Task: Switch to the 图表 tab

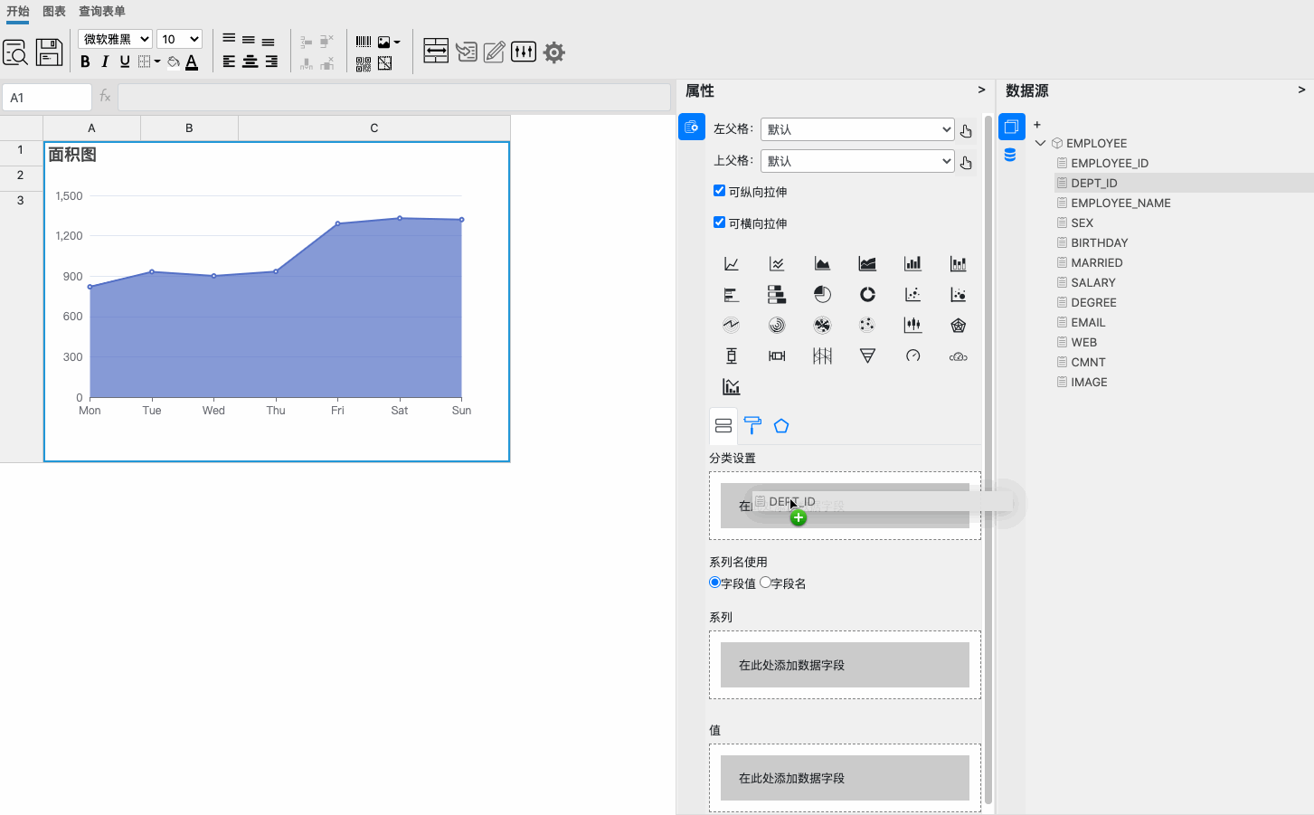Action: coord(54,11)
